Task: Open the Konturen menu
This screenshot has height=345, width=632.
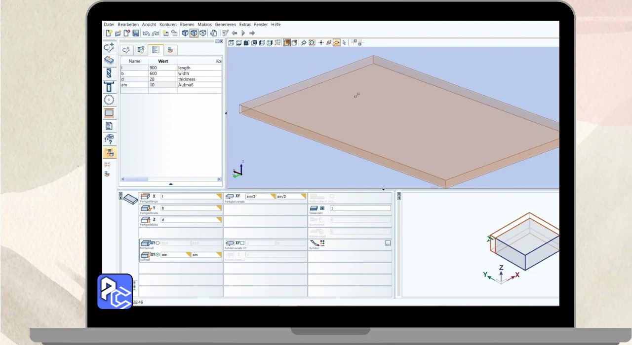Action: click(168, 24)
